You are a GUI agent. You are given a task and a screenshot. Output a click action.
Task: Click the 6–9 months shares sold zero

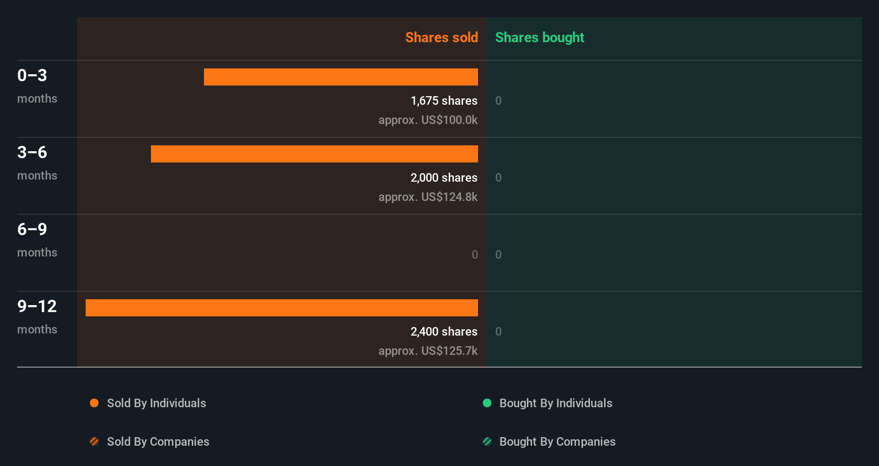click(475, 254)
